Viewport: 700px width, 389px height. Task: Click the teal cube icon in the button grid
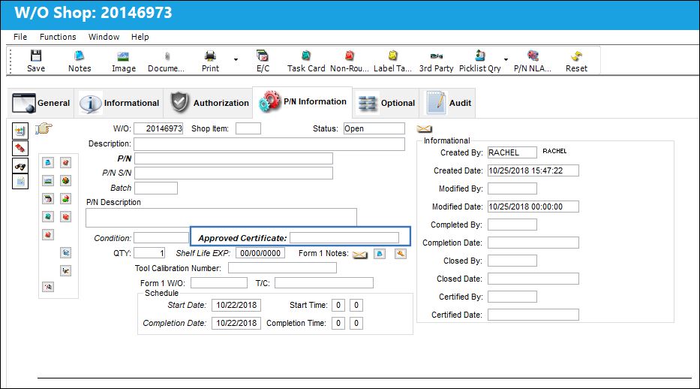coord(48,217)
